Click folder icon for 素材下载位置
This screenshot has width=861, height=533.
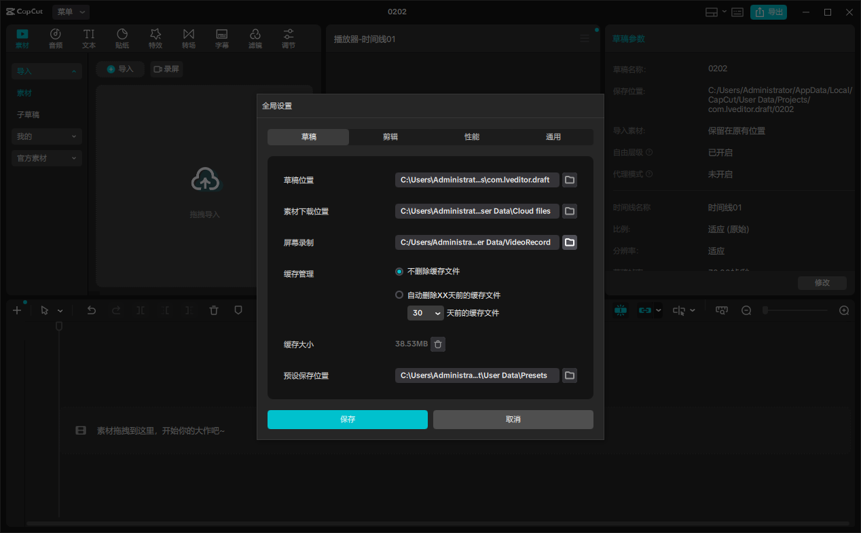(x=570, y=211)
